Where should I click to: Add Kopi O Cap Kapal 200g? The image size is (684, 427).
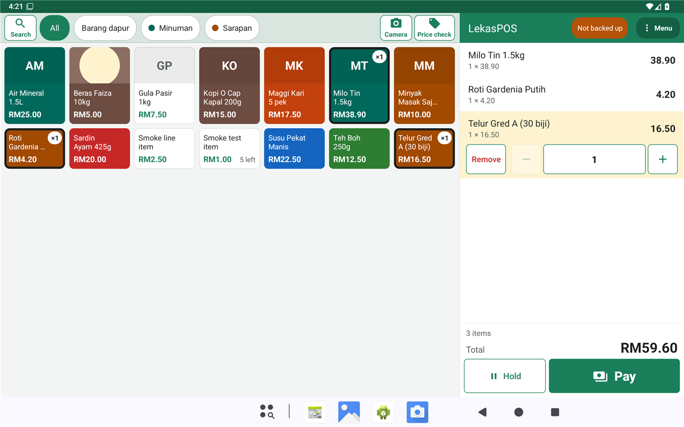point(229,85)
